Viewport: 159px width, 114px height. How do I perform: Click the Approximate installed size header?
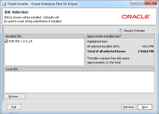pyautogui.click(x=120, y=36)
